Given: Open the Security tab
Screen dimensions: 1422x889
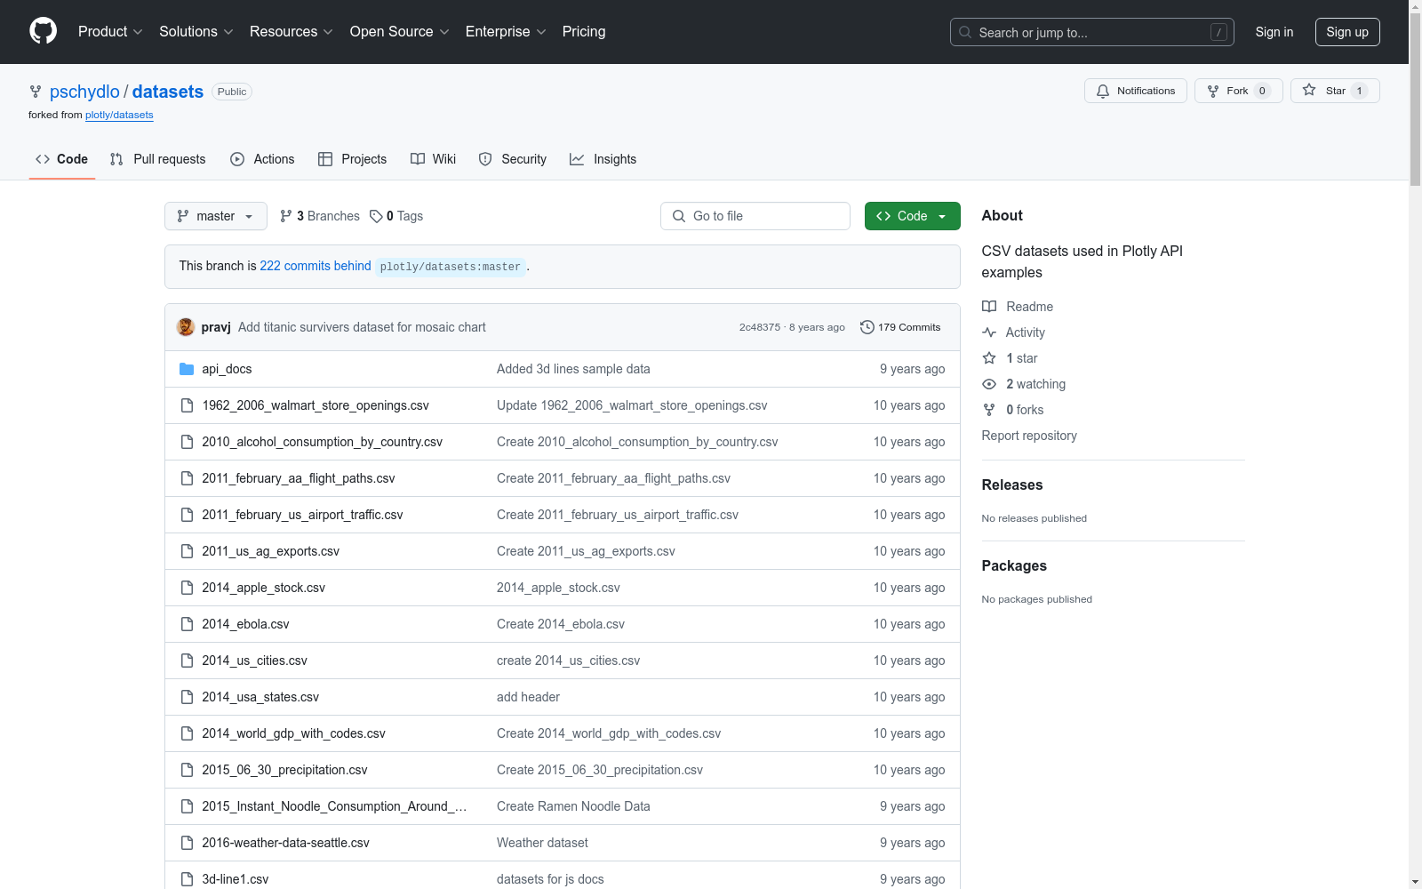Looking at the screenshot, I should [513, 159].
